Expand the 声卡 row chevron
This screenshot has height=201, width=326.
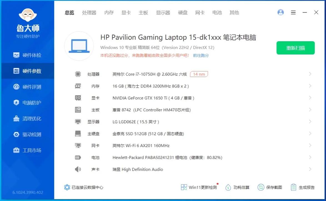310,169
